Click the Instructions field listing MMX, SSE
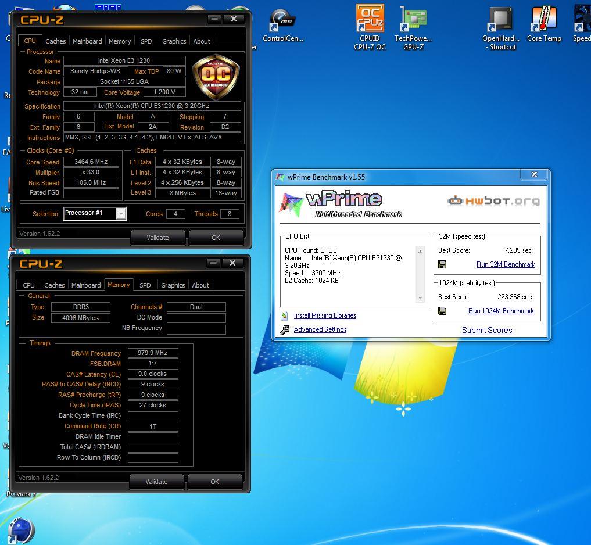This screenshot has width=591, height=545. click(x=152, y=137)
